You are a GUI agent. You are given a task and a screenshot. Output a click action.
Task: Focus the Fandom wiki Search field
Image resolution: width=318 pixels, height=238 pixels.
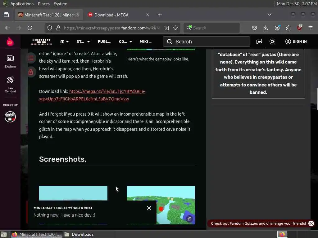point(207,42)
